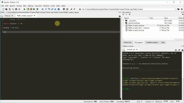The image size is (184, 103).
Task: Run file with the green play button
Action: [24, 9]
